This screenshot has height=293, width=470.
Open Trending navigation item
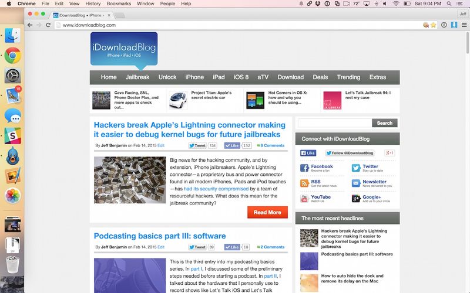[348, 77]
